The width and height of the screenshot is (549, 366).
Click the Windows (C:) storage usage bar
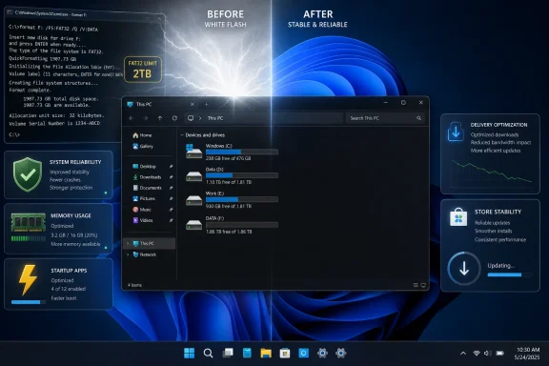[242, 152]
